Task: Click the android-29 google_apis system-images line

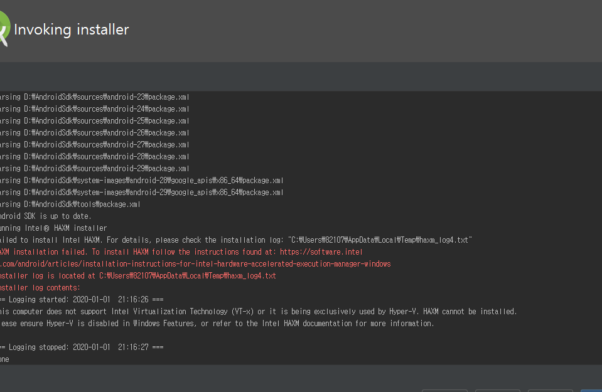Action: (141, 193)
